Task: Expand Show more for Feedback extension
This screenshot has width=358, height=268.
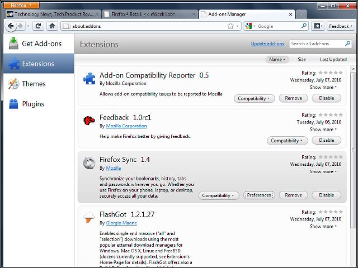Action: [323, 130]
